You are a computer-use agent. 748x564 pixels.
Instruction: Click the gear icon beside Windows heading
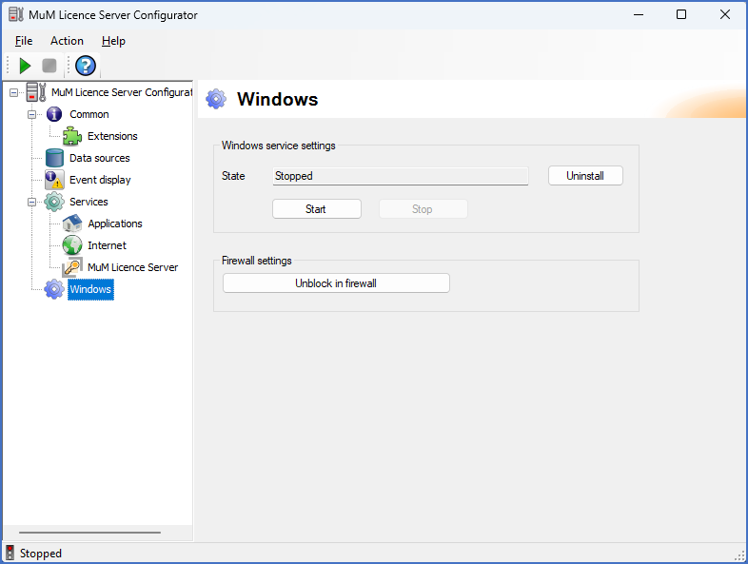216,99
